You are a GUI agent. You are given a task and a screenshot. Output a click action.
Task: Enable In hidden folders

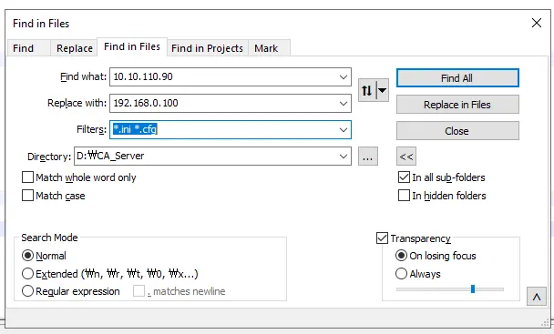click(x=404, y=196)
